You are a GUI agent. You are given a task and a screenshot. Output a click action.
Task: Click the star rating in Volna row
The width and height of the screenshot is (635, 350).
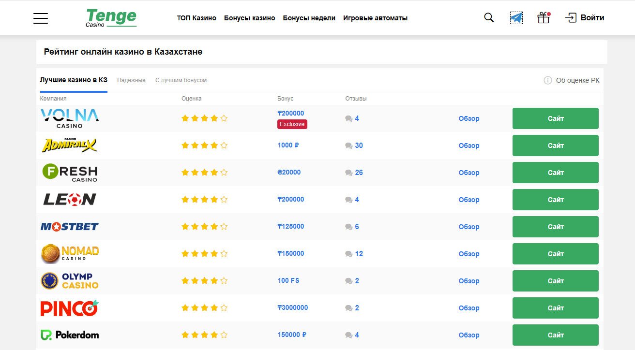tap(204, 118)
